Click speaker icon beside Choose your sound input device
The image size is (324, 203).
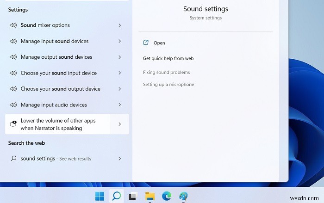(13, 73)
